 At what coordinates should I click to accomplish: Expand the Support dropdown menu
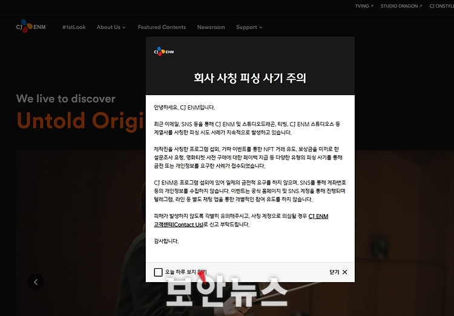pos(249,27)
